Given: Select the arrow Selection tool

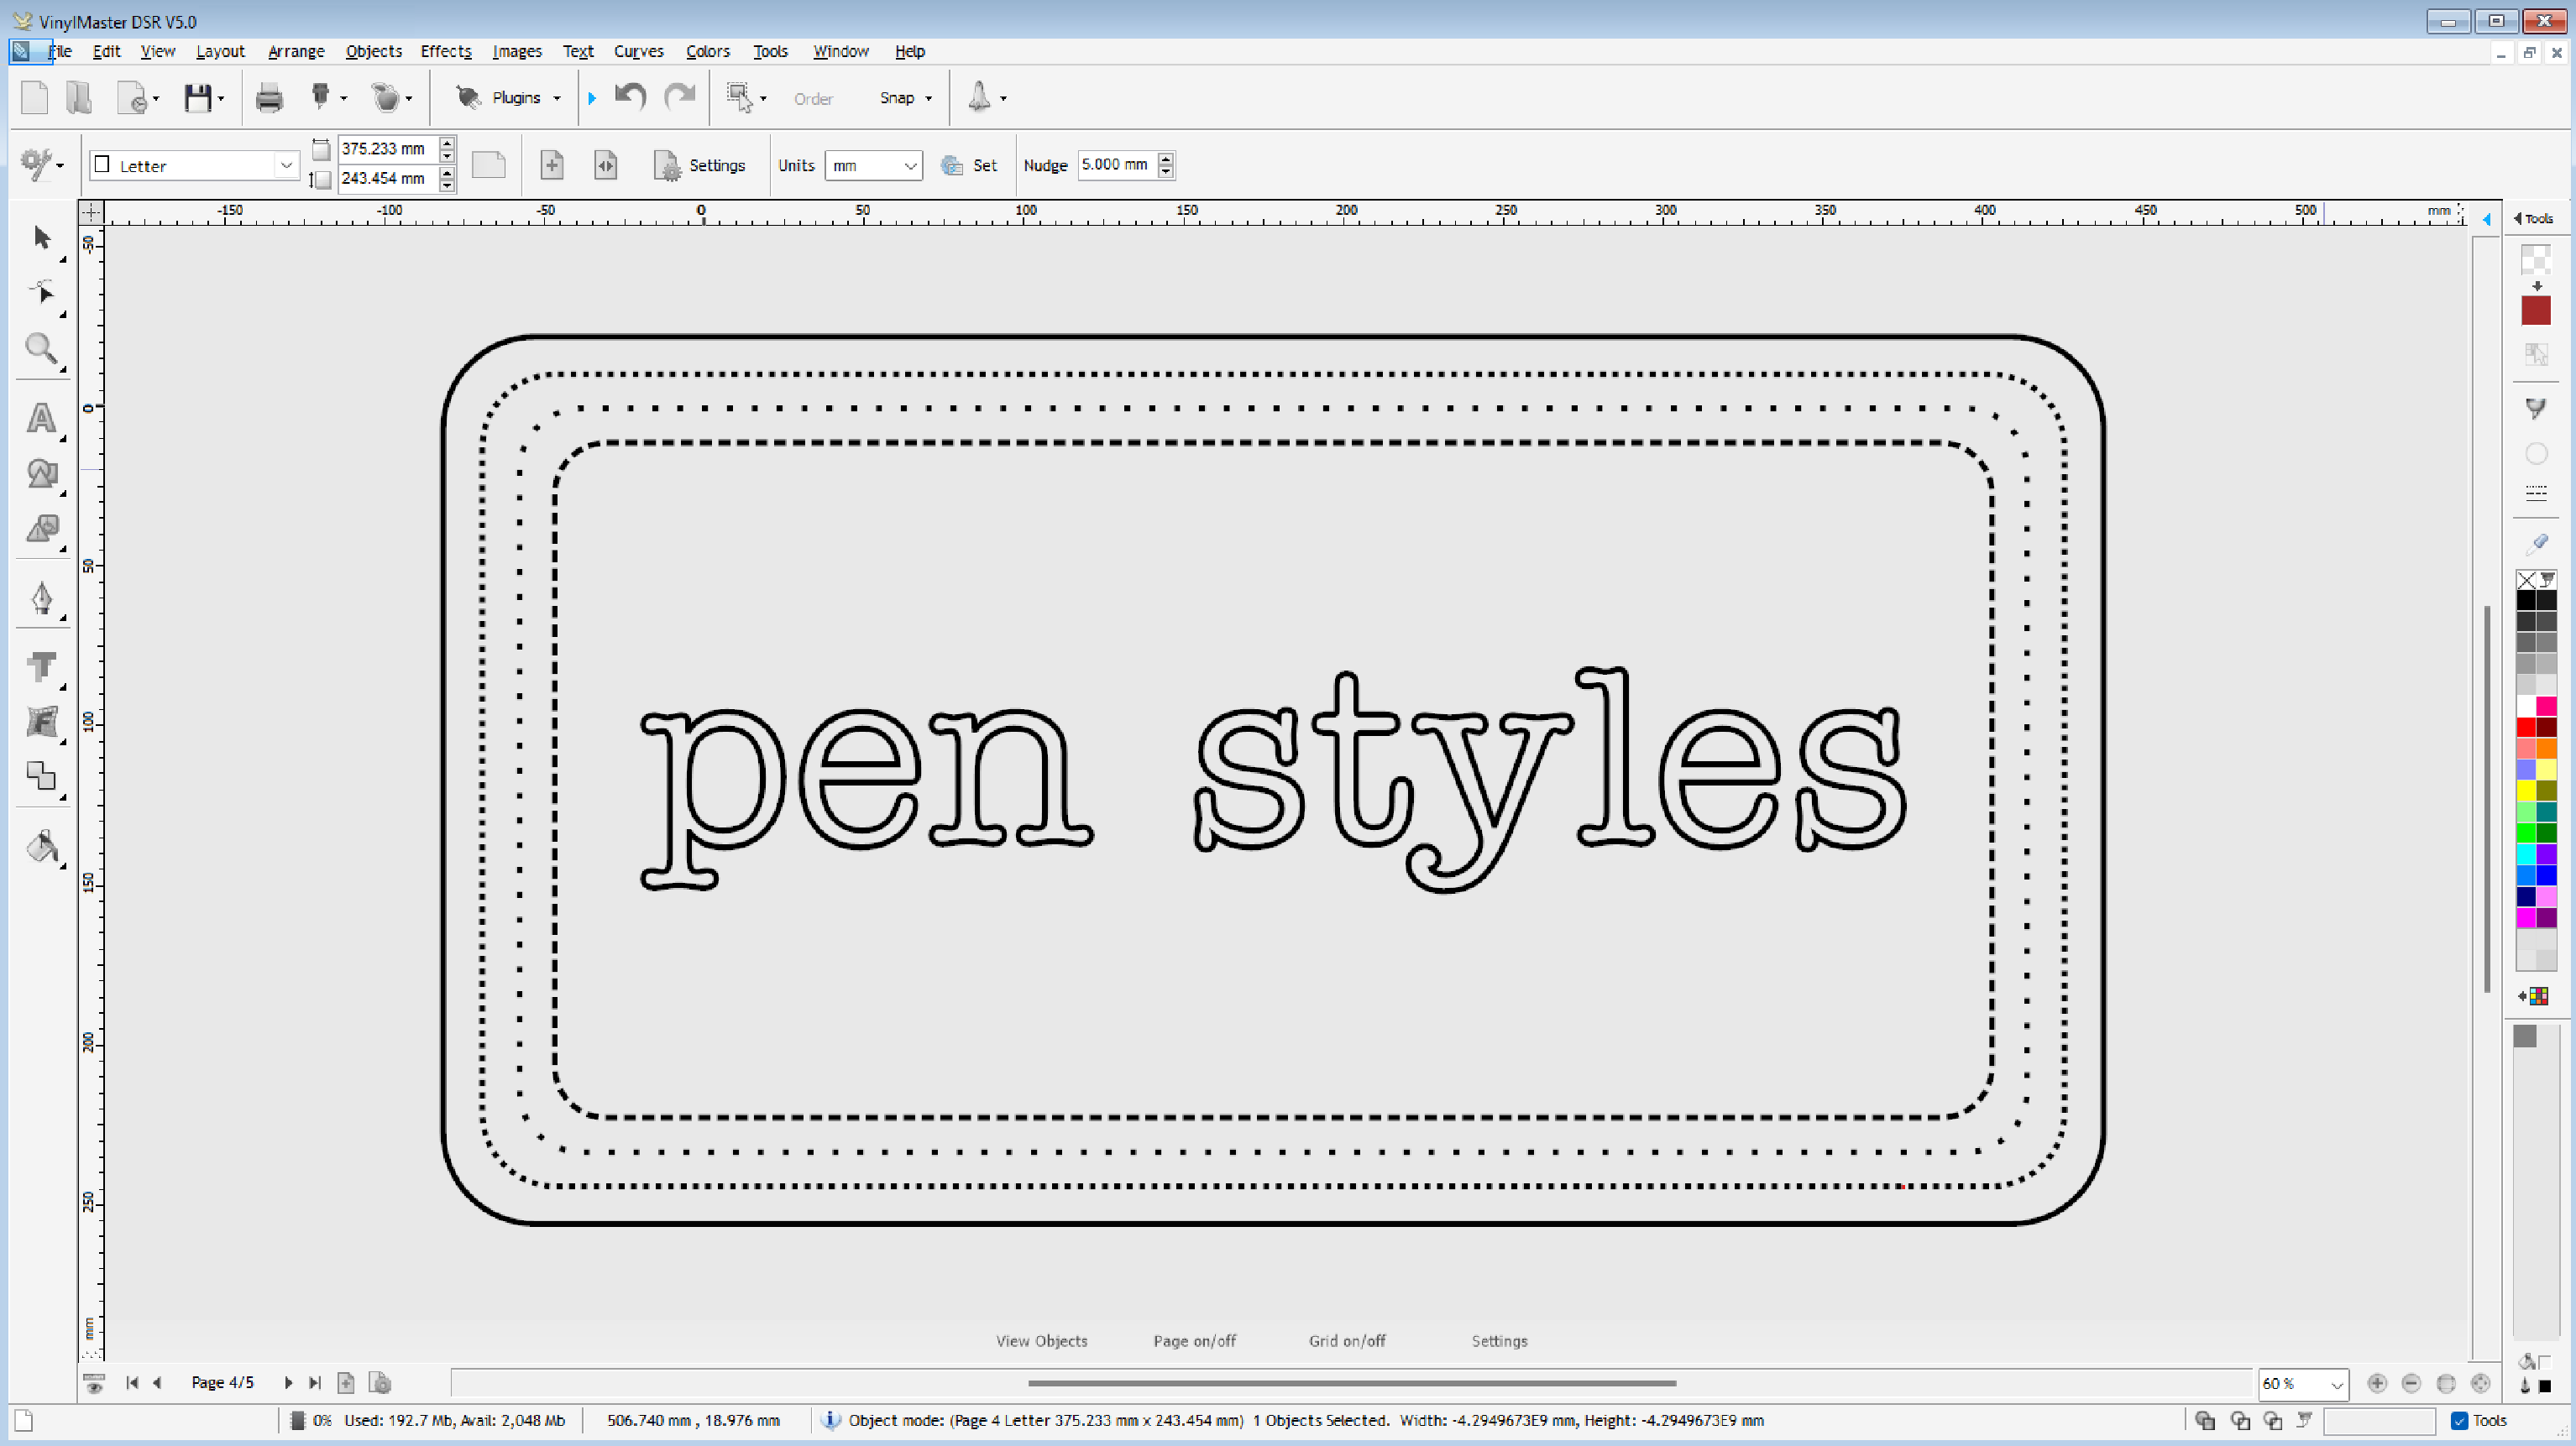Looking at the screenshot, I should tap(41, 237).
